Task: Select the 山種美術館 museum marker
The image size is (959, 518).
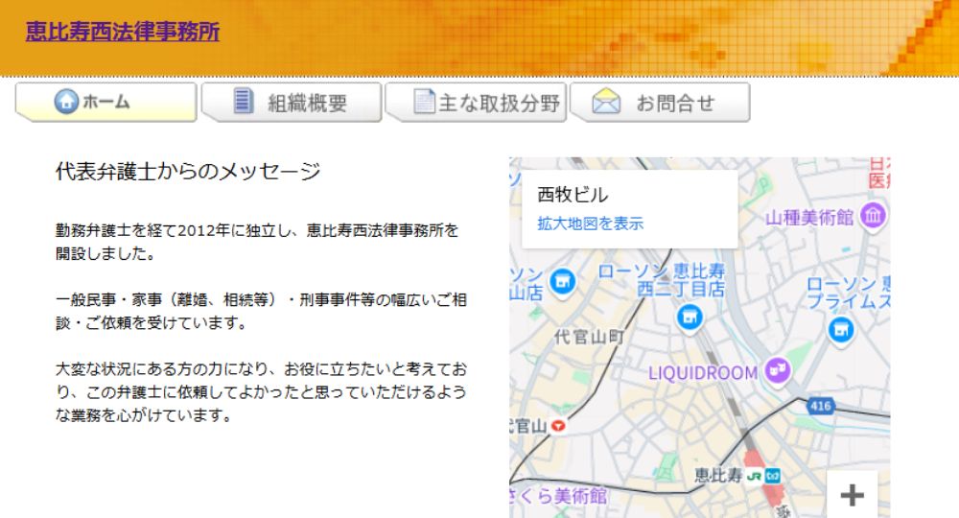Action: pos(874,218)
